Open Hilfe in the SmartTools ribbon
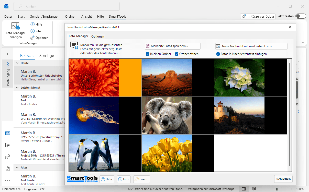The width and height of the screenshot is (309, 192). [x=36, y=25]
